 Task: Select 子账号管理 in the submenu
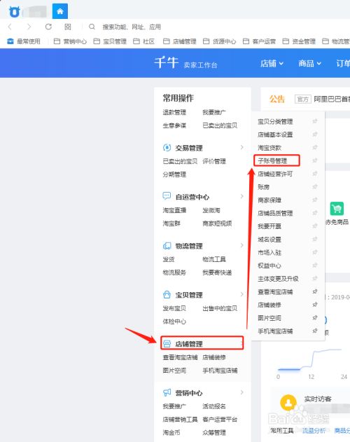272,160
